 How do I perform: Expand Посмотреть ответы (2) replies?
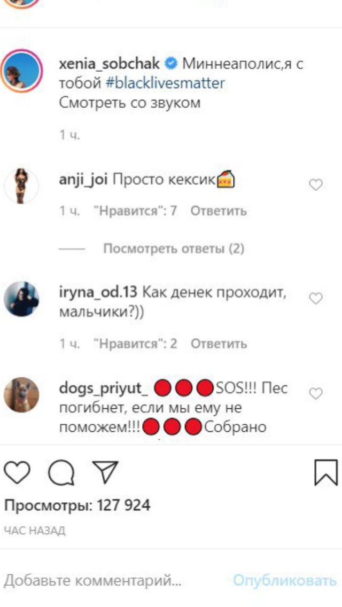tap(174, 248)
